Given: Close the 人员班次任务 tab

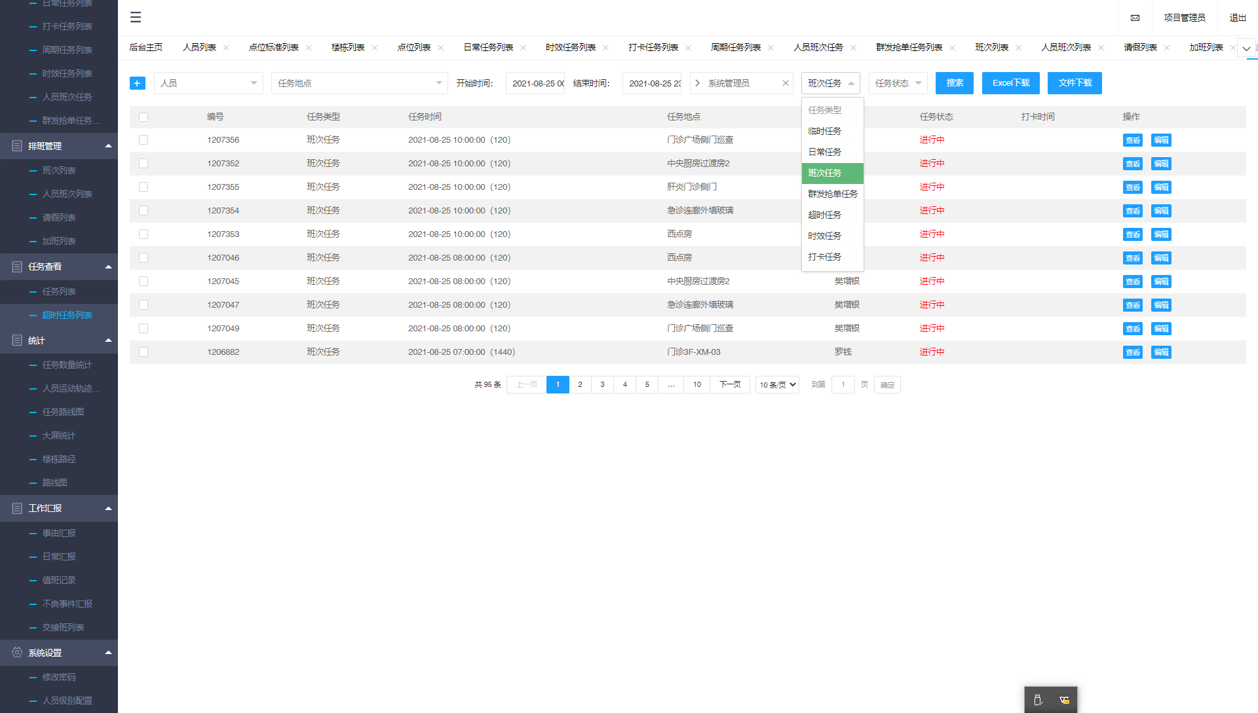Looking at the screenshot, I should click(x=854, y=48).
